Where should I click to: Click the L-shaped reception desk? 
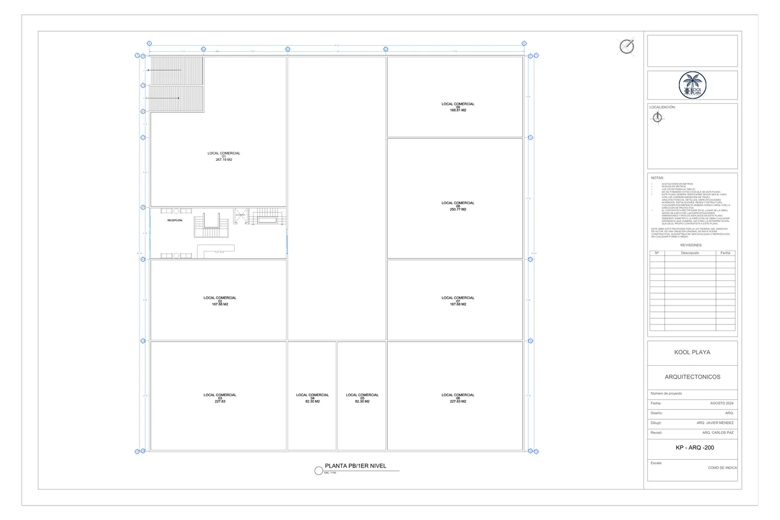pyautogui.click(x=215, y=251)
